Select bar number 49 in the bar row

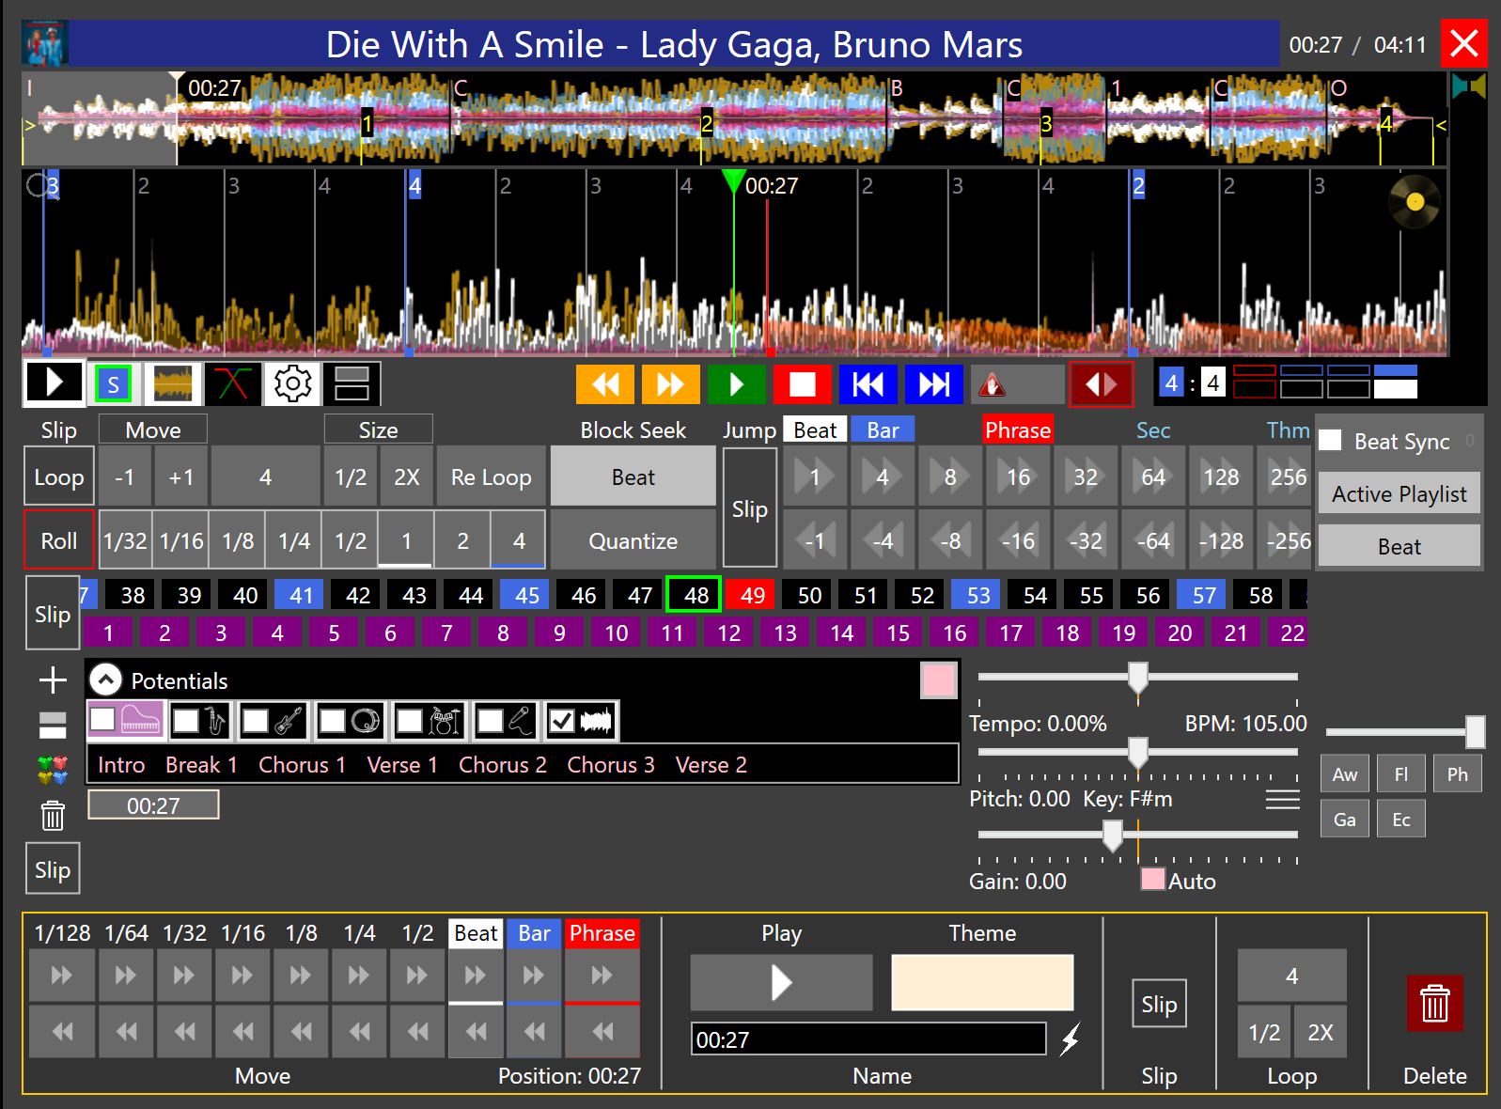coord(752,595)
